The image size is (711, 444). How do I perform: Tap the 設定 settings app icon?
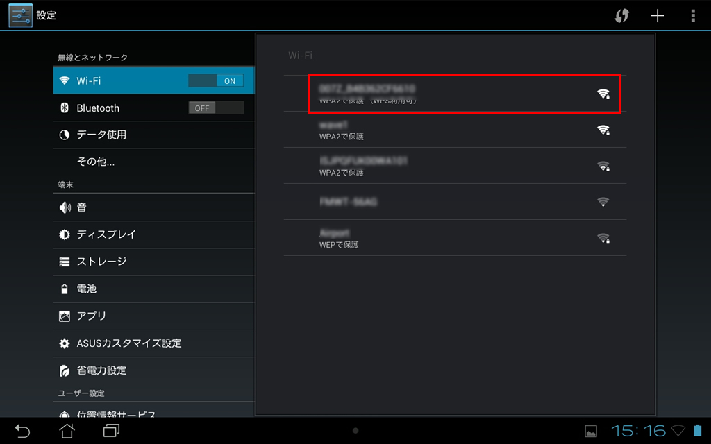(20, 15)
